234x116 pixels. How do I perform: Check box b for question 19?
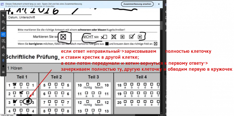132,93
